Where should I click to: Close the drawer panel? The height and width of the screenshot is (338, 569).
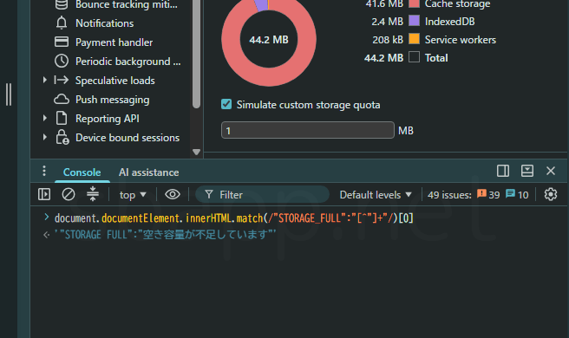coord(551,171)
